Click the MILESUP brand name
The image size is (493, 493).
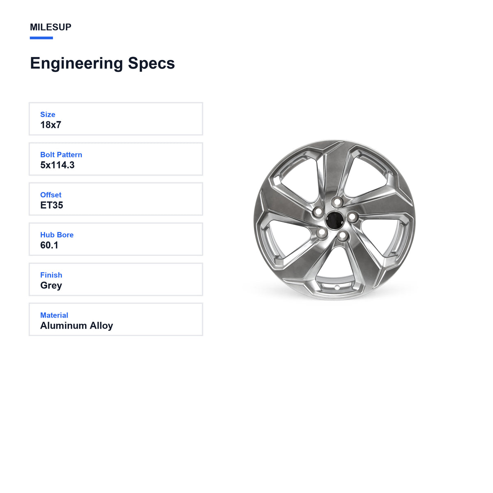[x=51, y=27]
